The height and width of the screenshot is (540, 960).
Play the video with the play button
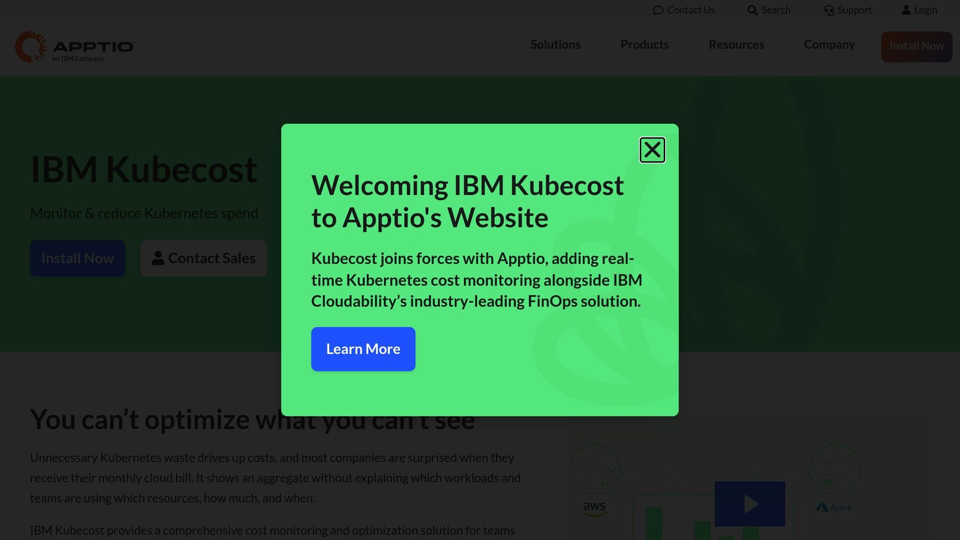coord(750,504)
